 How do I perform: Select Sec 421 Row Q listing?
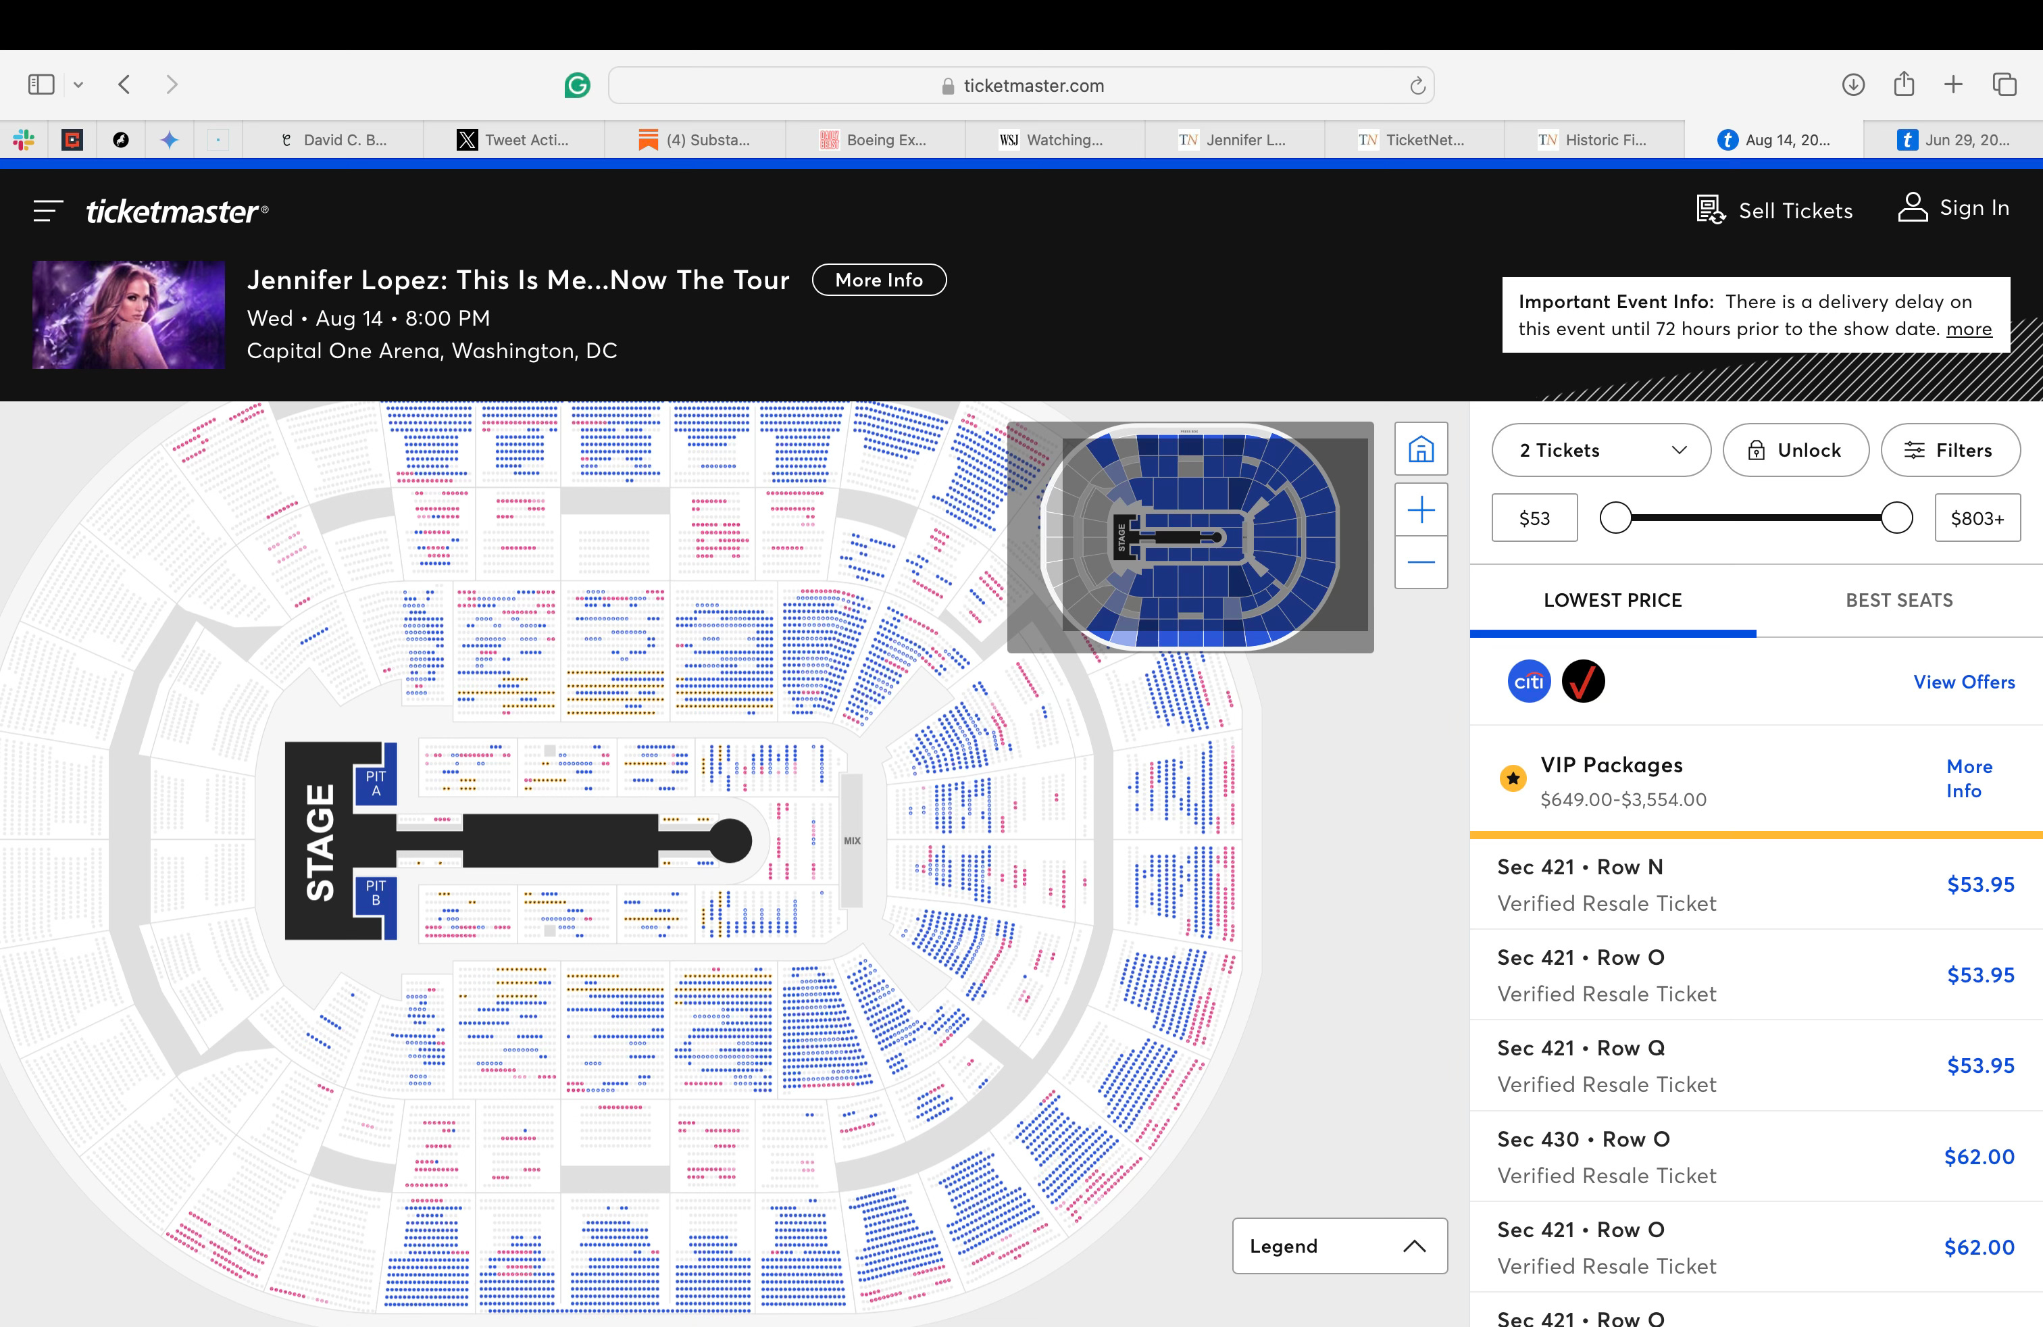1757,1066
